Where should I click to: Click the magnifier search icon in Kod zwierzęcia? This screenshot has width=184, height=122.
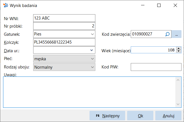tap(168, 34)
